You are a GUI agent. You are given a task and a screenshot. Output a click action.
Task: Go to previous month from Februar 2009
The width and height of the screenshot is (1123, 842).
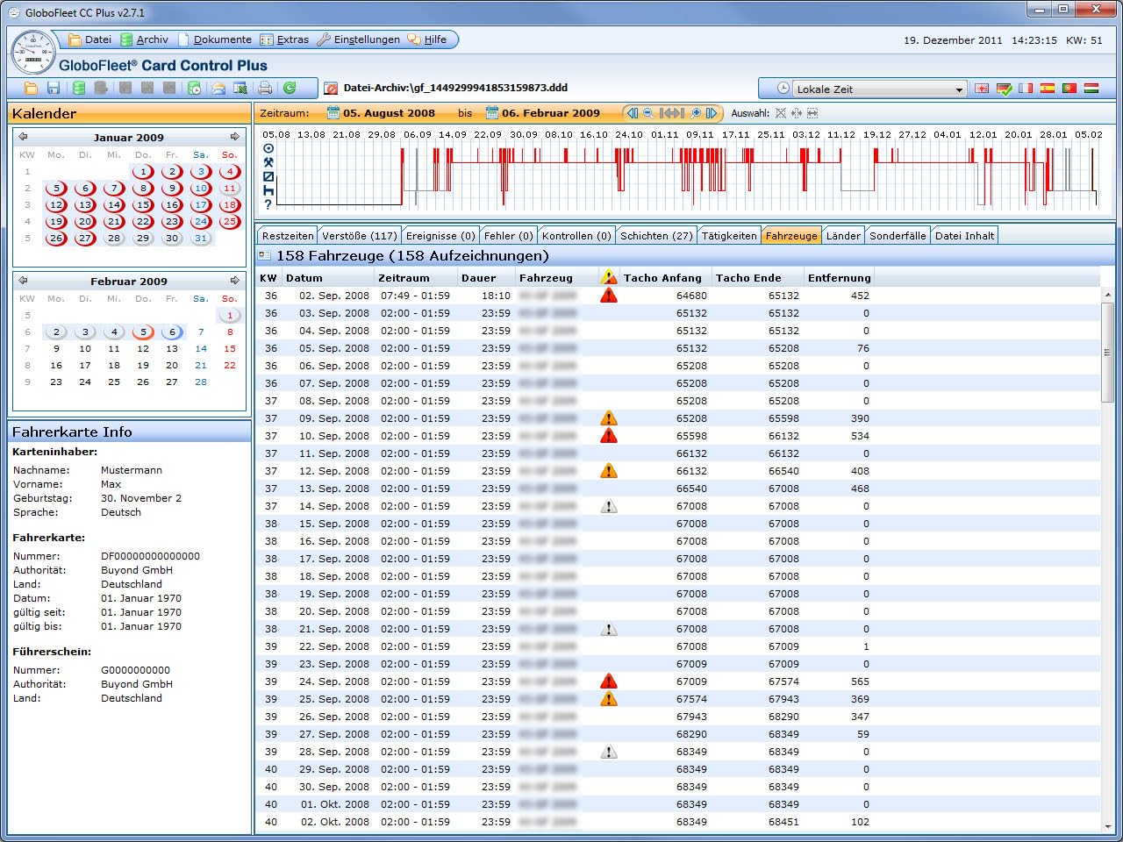click(x=23, y=281)
